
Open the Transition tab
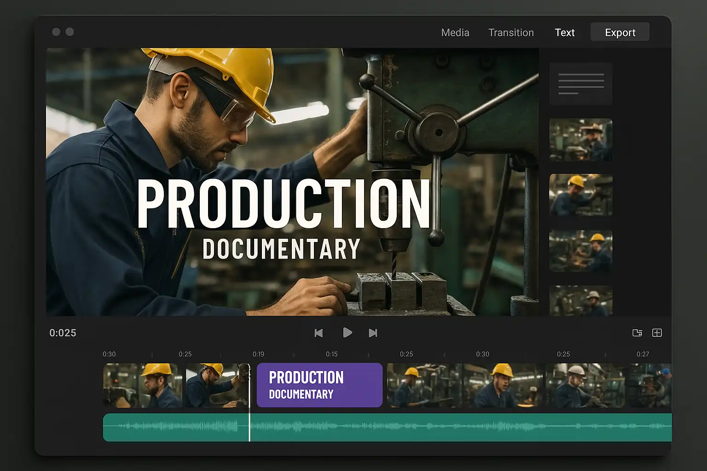point(511,33)
